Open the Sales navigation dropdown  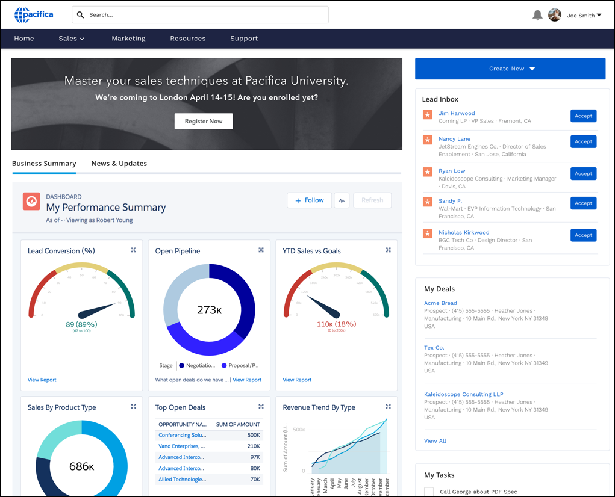click(71, 38)
